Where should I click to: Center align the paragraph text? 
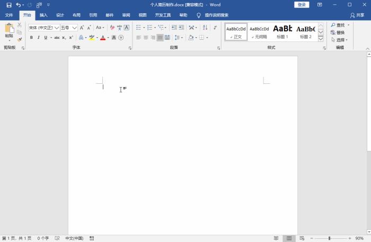(146, 38)
